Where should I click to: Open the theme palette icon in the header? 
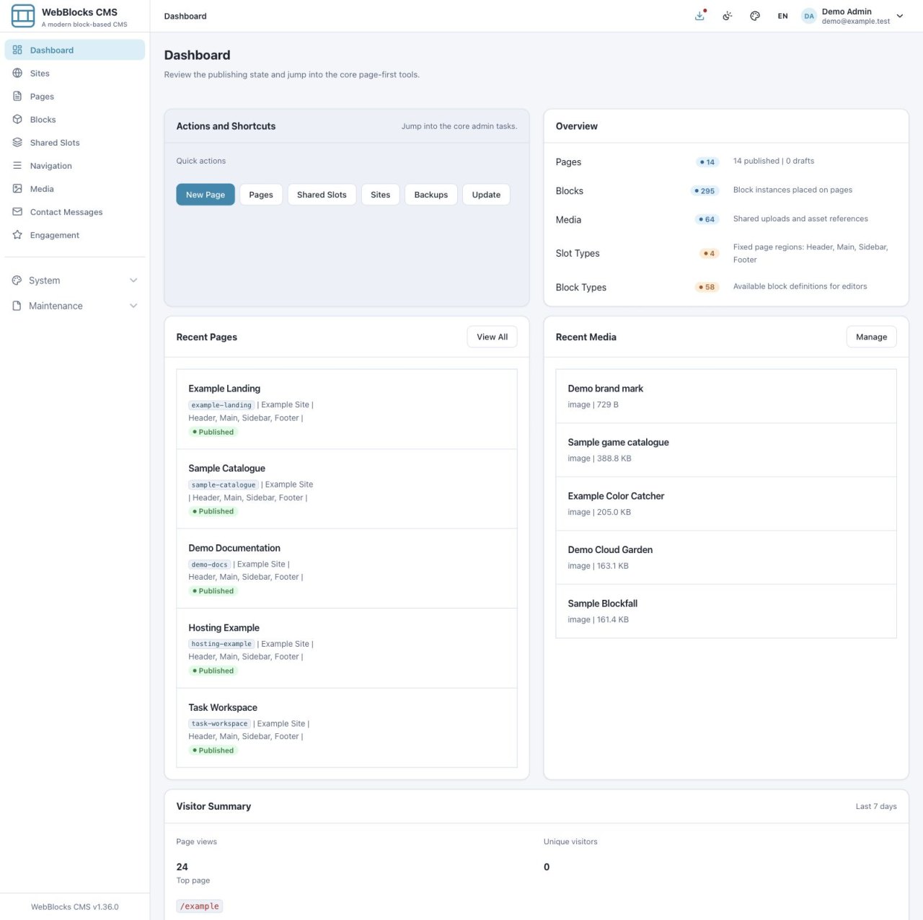(x=755, y=16)
